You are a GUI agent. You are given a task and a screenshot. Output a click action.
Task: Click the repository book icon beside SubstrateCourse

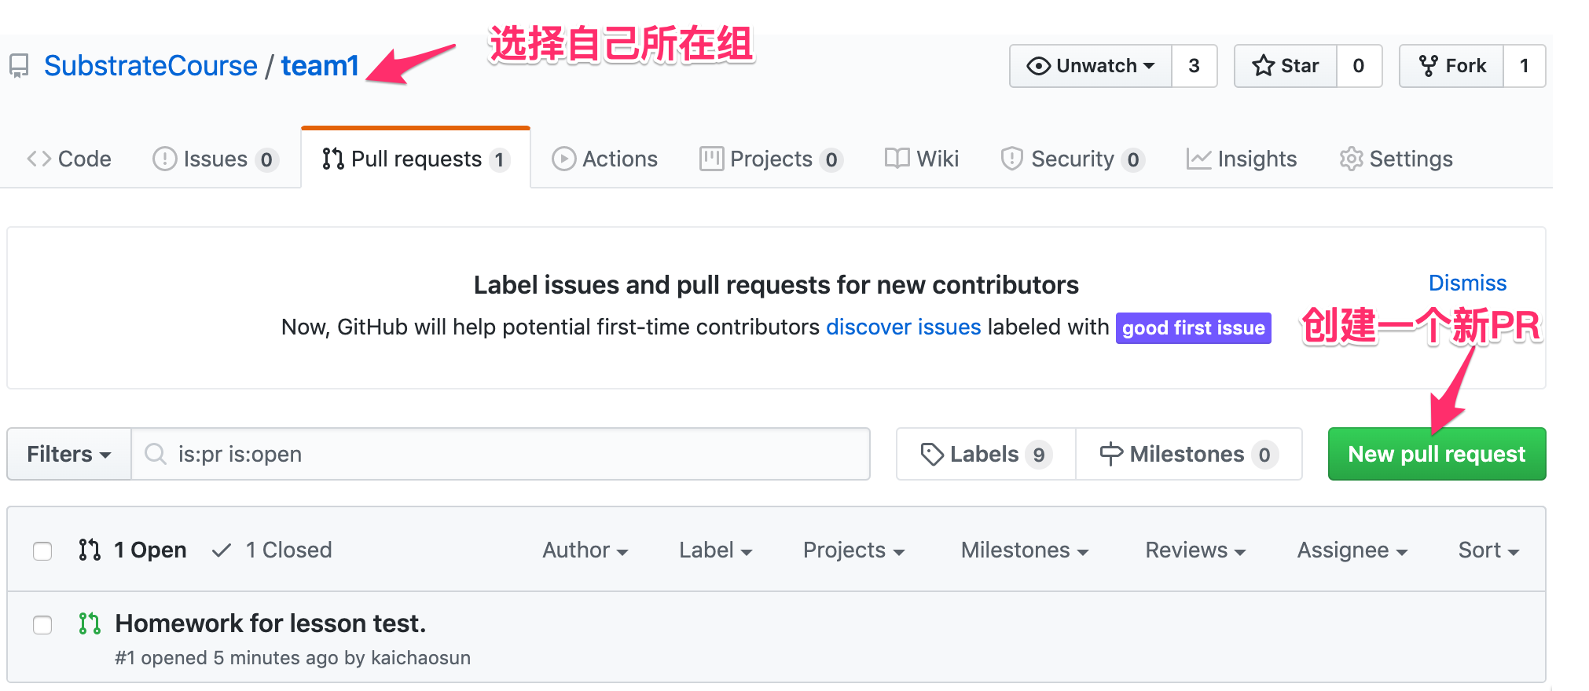[20, 66]
